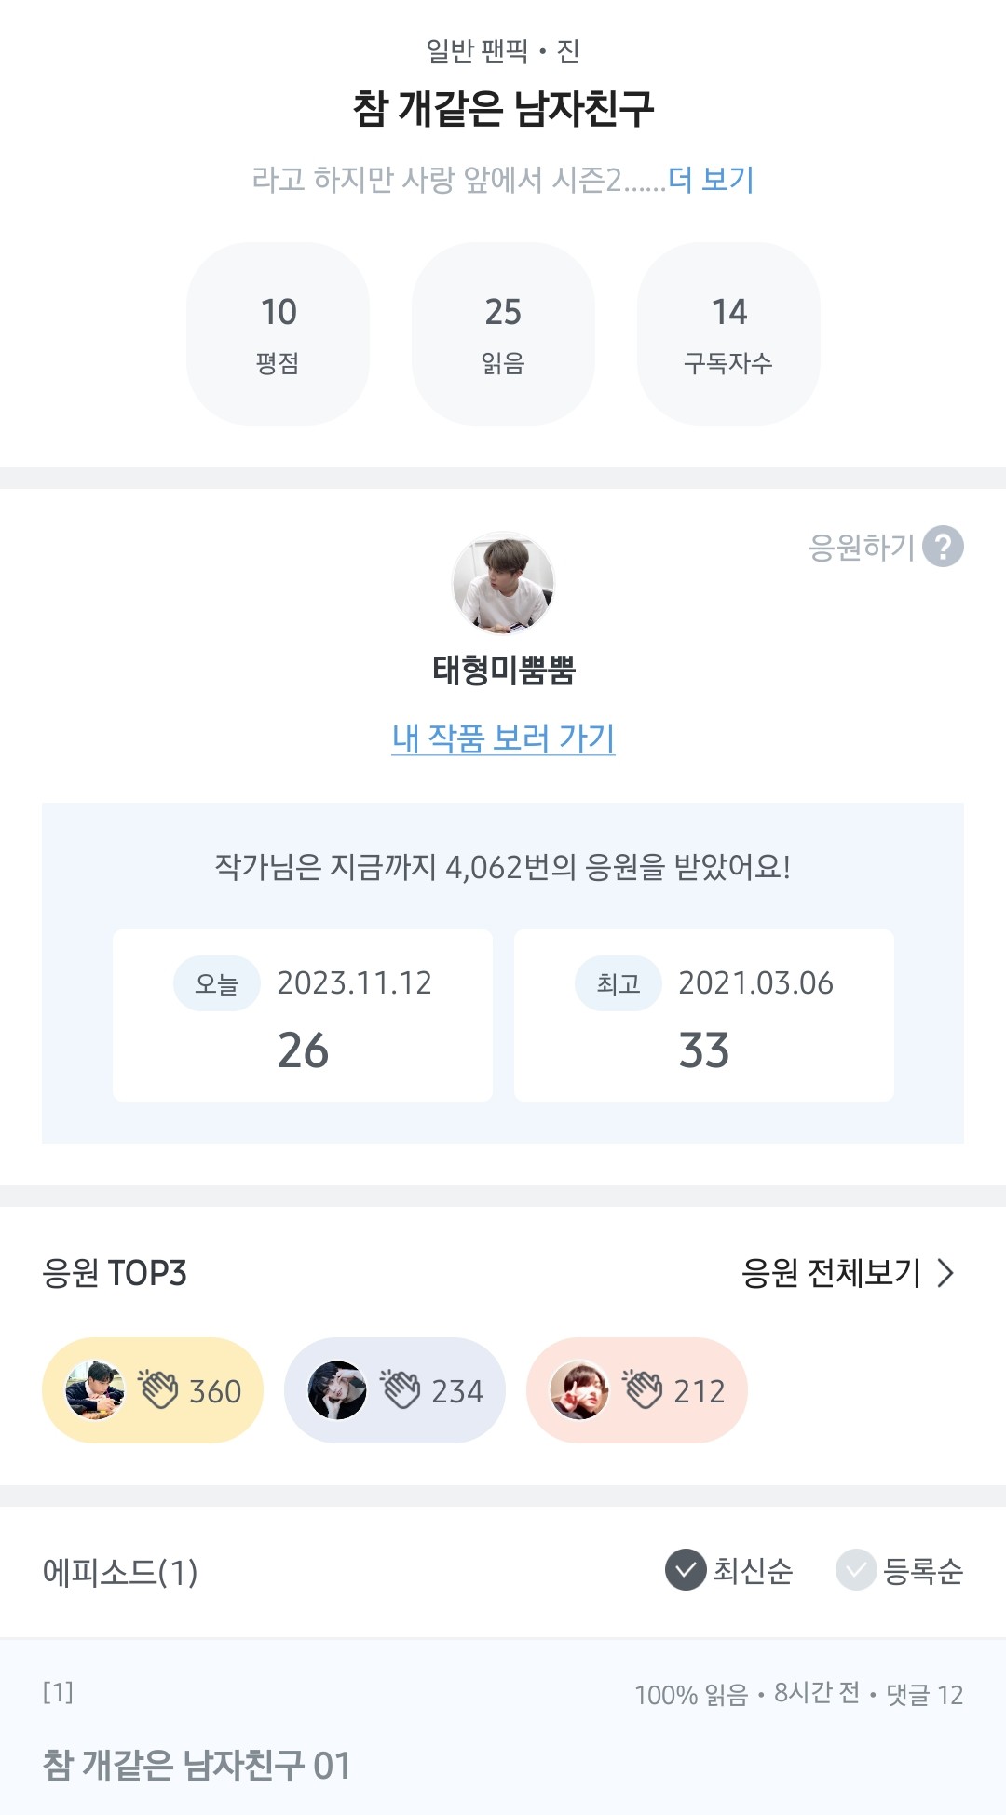Tap the 평점 rating stat bubble

pyautogui.click(x=278, y=333)
